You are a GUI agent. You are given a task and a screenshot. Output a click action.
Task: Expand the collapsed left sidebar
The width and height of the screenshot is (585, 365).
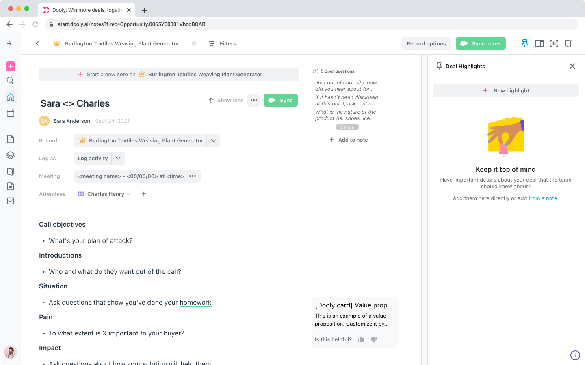pos(11,43)
